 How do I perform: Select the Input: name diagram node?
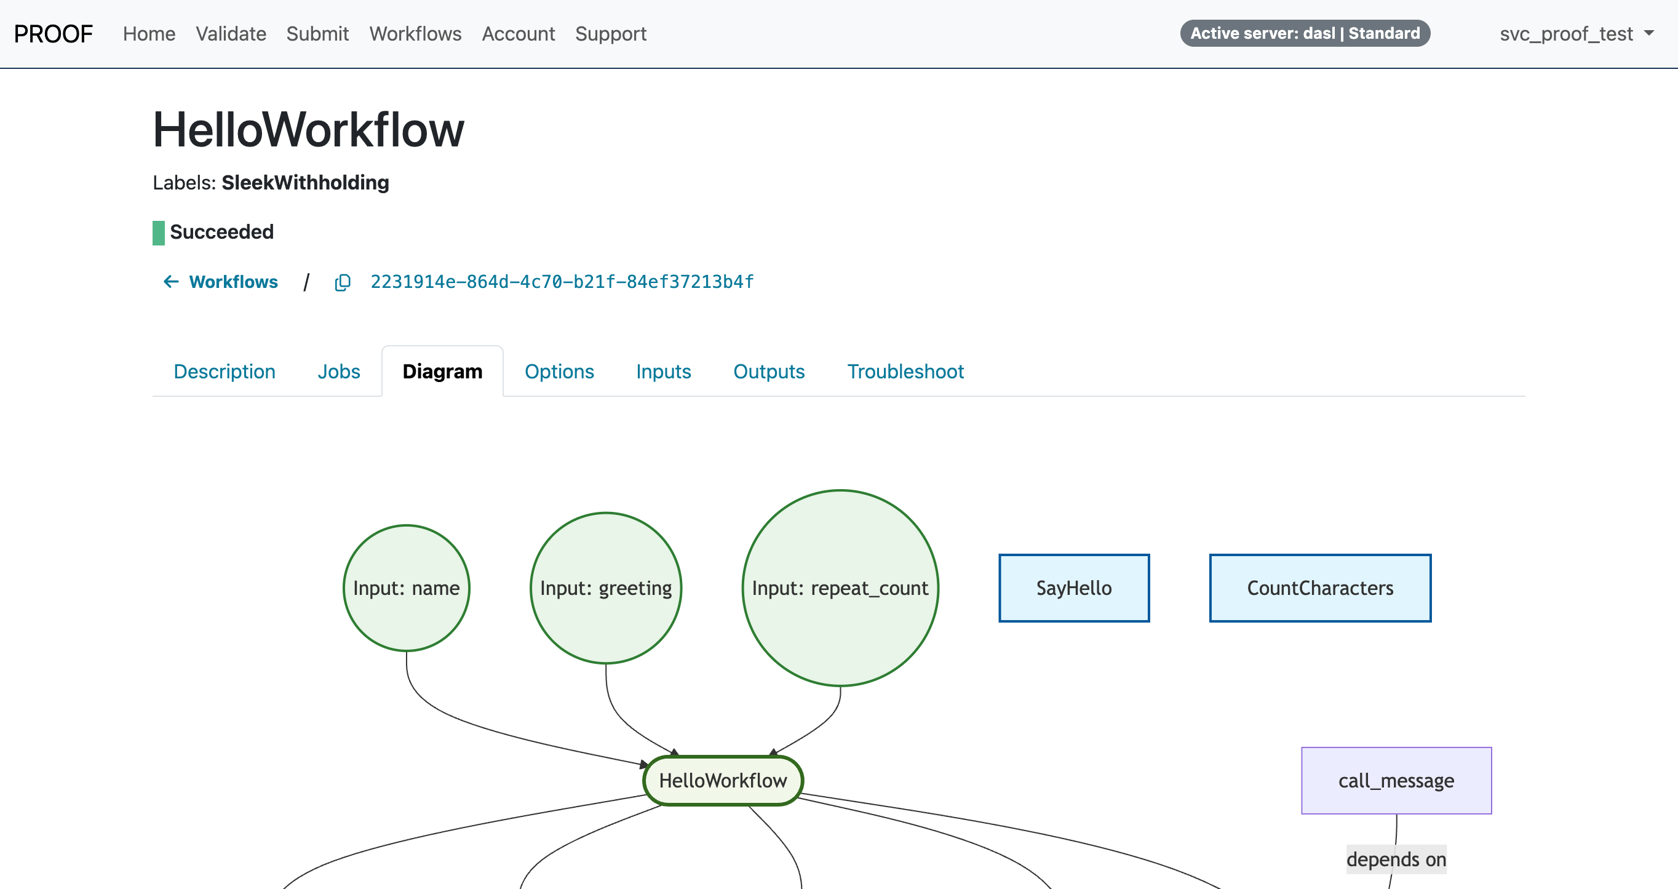pos(407,588)
